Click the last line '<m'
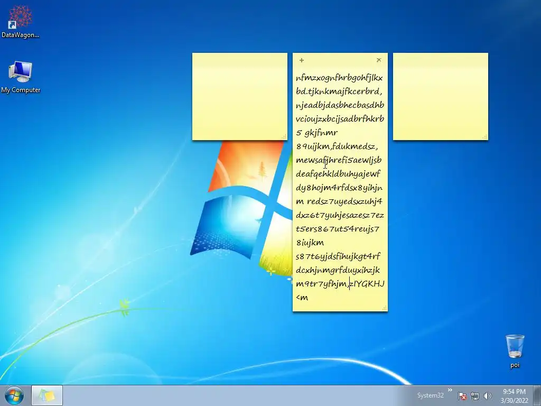The image size is (541, 406). (302, 298)
